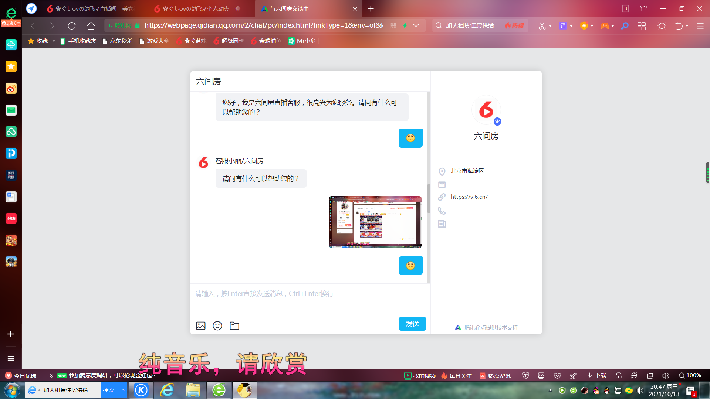Open a new browser tab
This screenshot has width=710, height=399.
[x=371, y=8]
